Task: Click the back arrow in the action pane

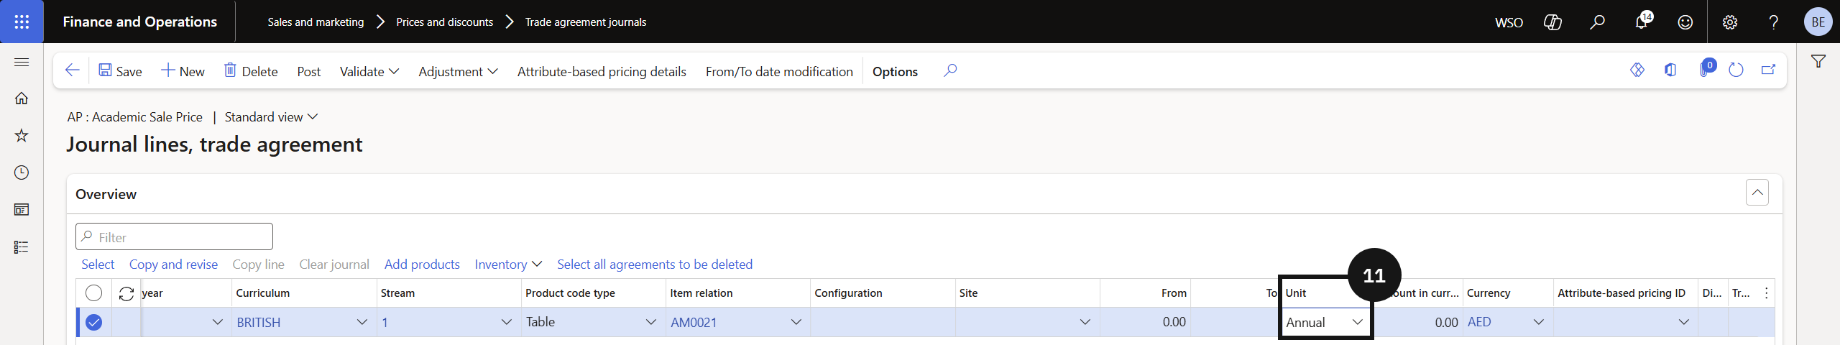Action: point(72,70)
